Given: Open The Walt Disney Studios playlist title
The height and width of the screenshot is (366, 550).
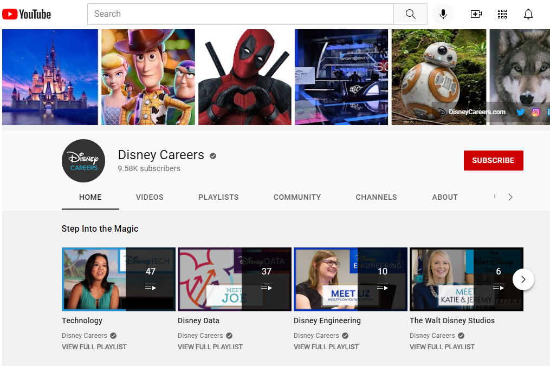Looking at the screenshot, I should tap(452, 321).
